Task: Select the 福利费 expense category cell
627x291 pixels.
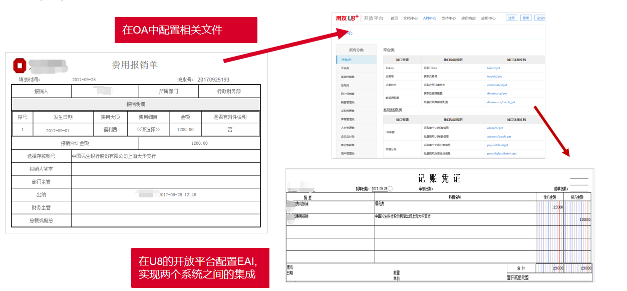Action: 110,130
